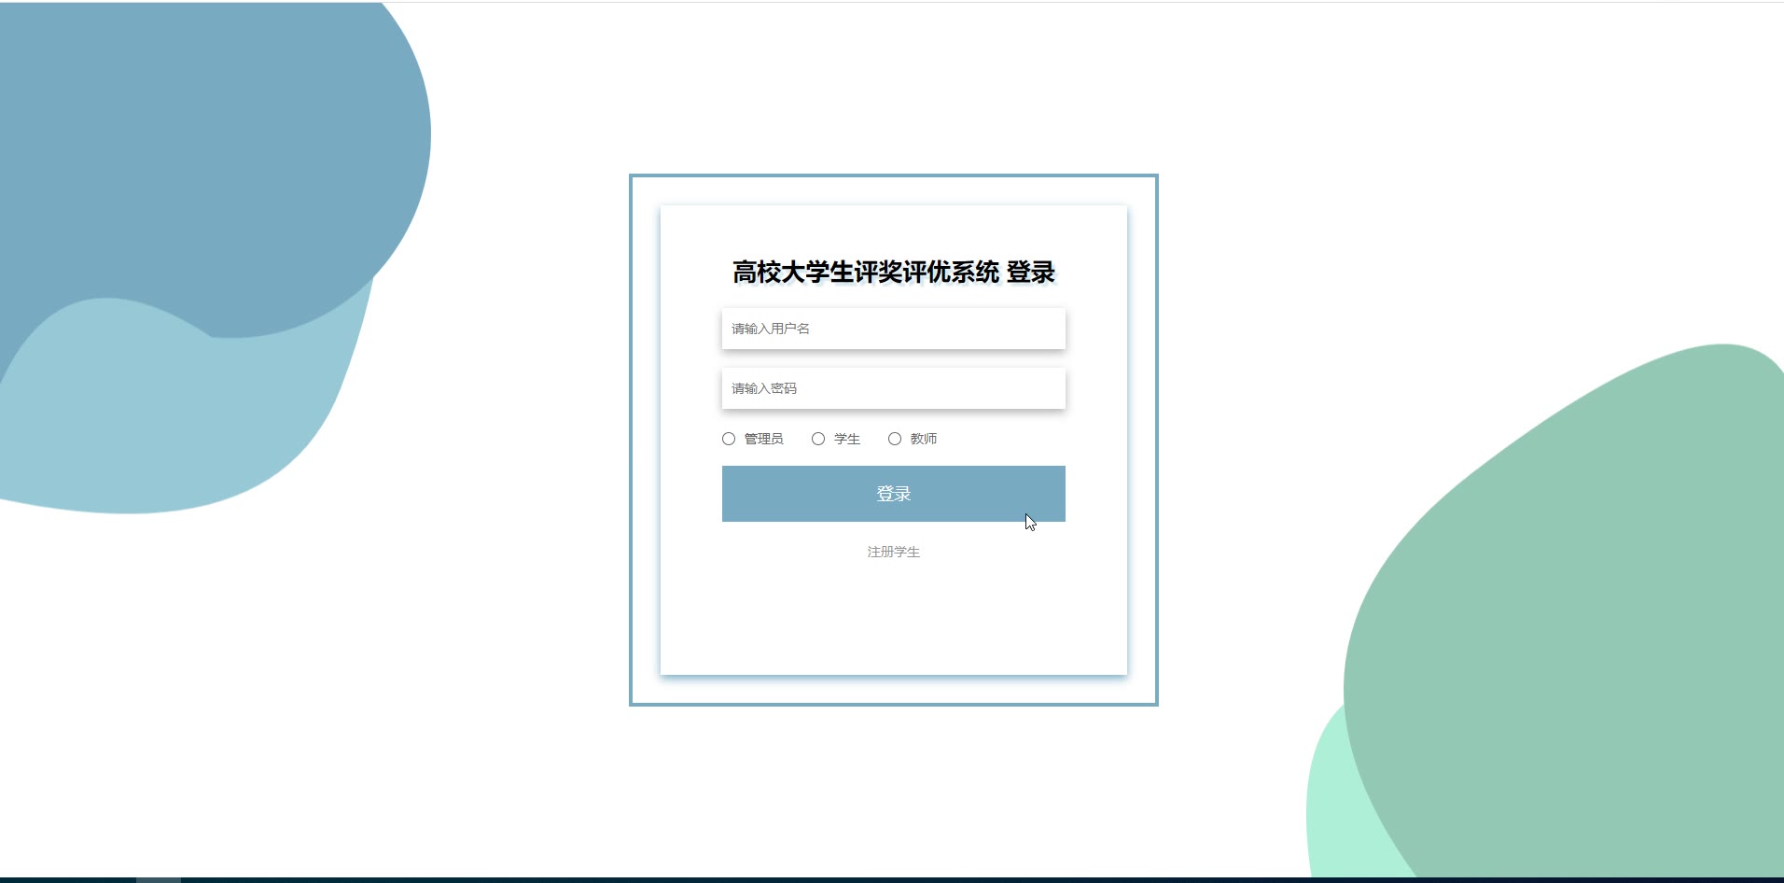Click the username input field
This screenshot has width=1784, height=883.
click(x=893, y=329)
